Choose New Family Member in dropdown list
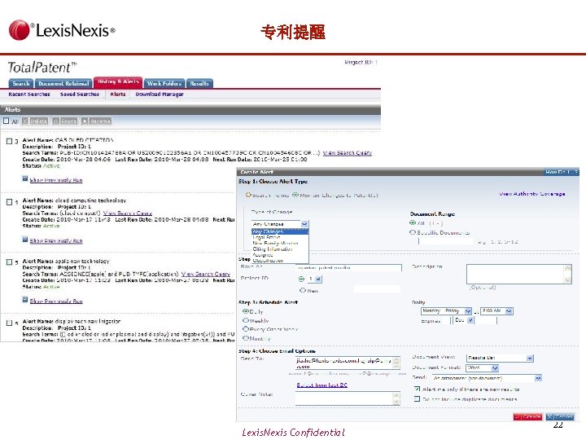The height and width of the screenshot is (440, 586). click(x=280, y=243)
